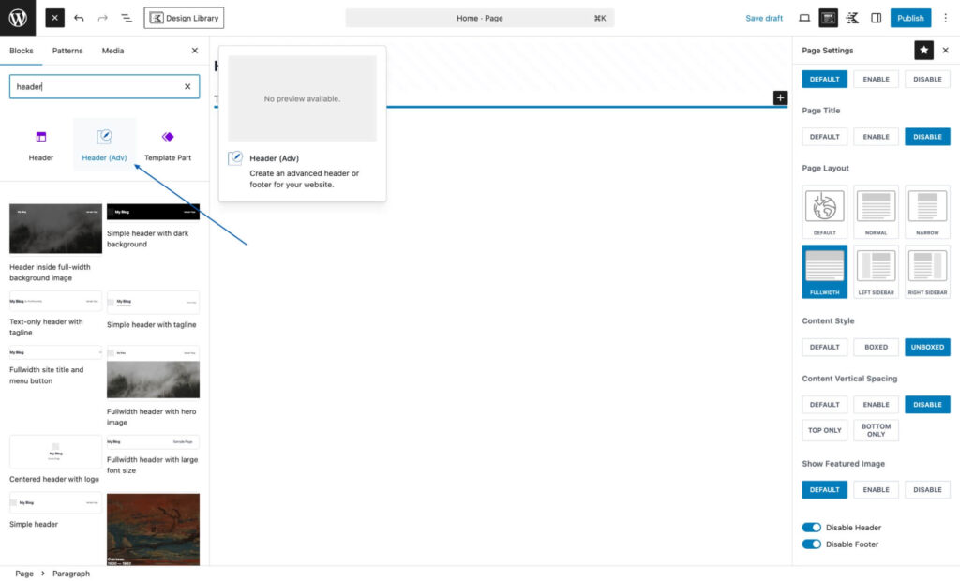Image resolution: width=960 pixels, height=581 pixels.
Task: Click the black plus add-block button
Action: tap(780, 97)
